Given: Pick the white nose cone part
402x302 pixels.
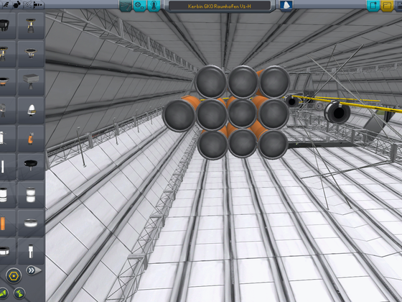Looking at the screenshot, I should tap(31, 111).
